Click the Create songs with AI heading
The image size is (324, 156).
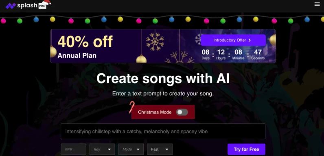[x=163, y=79]
